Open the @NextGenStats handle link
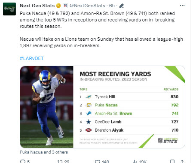The height and width of the screenshot is (163, 193). tap(87, 6)
